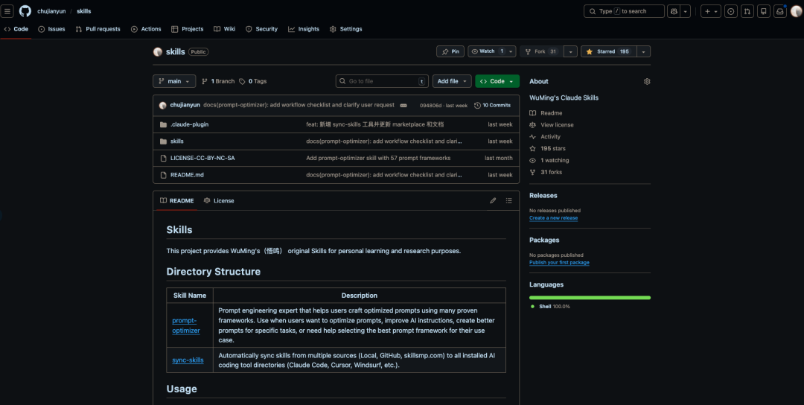Image resolution: width=804 pixels, height=405 pixels.
Task: Expand the Watch dropdown arrow
Action: (x=511, y=51)
